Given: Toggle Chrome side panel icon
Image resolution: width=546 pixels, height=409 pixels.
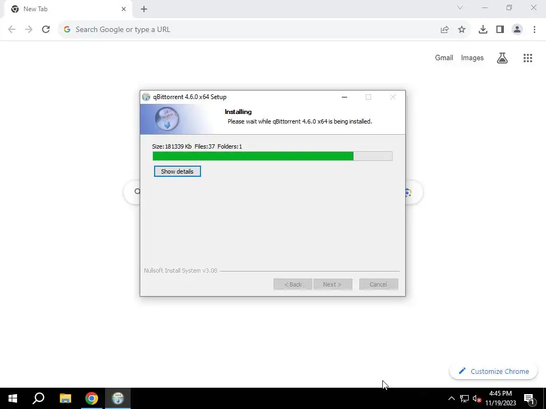Looking at the screenshot, I should point(500,30).
